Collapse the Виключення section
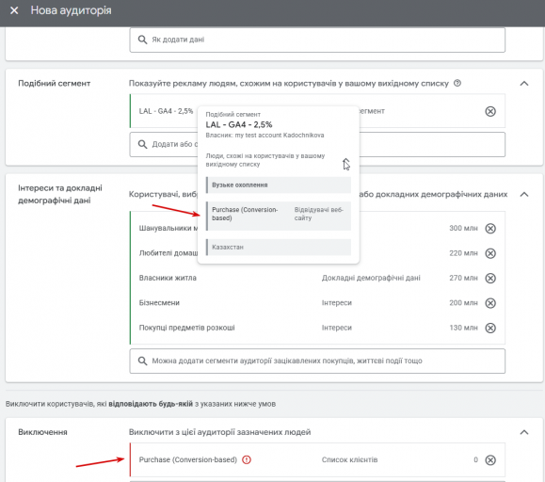This screenshot has width=545, height=482. [x=523, y=432]
